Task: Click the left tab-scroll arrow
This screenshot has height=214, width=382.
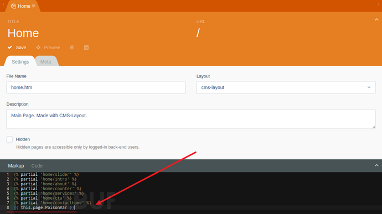Action: tap(3, 4)
